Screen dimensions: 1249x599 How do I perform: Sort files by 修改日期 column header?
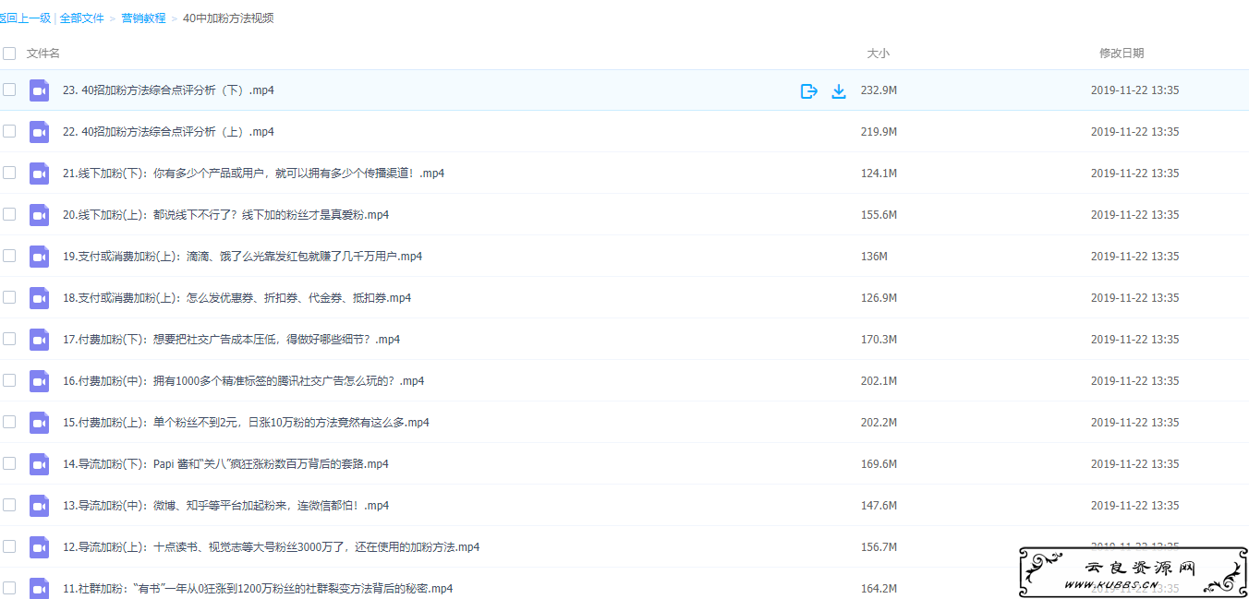1121,54
